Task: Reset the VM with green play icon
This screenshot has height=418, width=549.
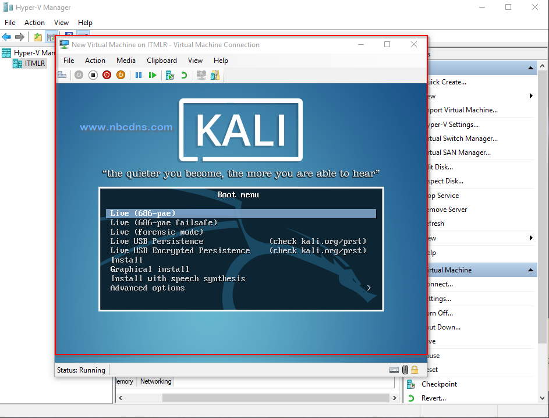Action: (153, 75)
